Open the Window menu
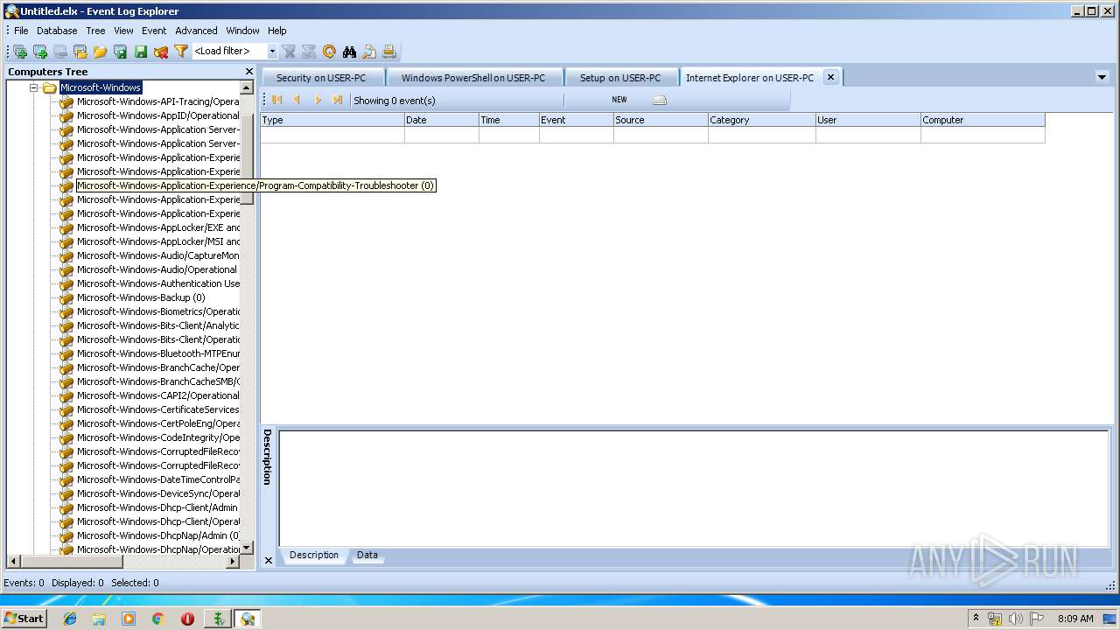Image resolution: width=1120 pixels, height=630 pixels. point(242,31)
